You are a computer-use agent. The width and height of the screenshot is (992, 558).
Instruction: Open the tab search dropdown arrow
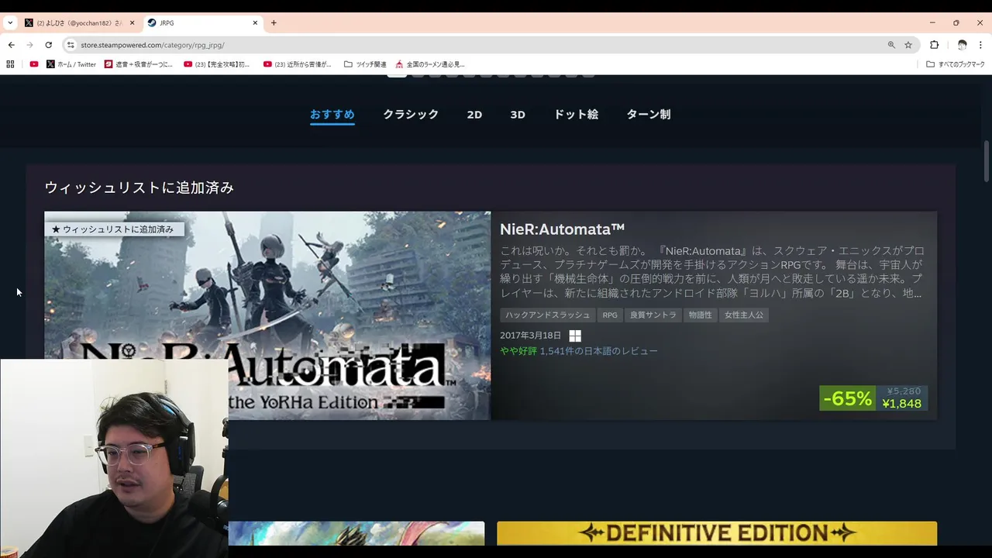[9, 22]
